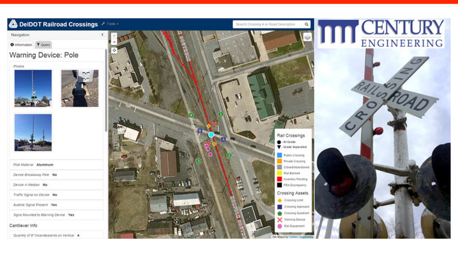Viewport: 458px width, 257px height.
Task: Click the 'Cantilever Info' heading
Action: click(23, 225)
